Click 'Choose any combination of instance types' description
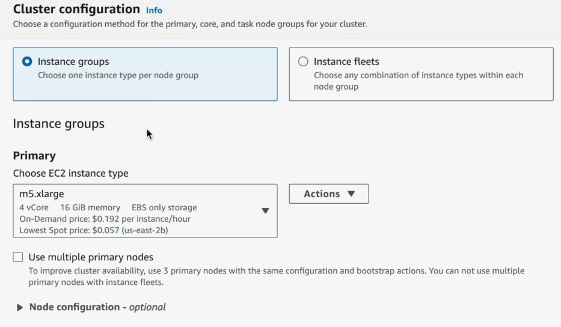Screen dimensions: 561x327 click(x=418, y=81)
